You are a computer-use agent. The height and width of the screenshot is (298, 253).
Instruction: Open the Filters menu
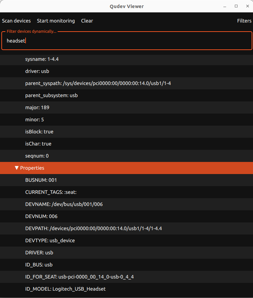244,21
